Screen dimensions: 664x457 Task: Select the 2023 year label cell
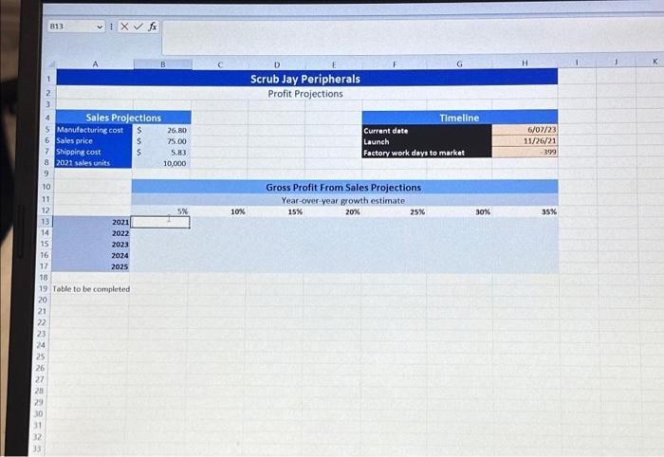91,245
